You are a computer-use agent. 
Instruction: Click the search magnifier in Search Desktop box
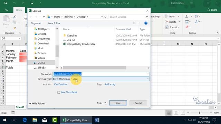[147, 17]
